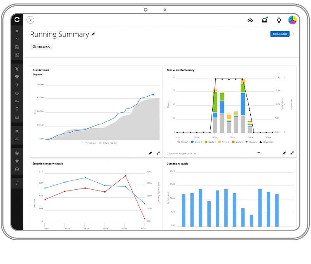This screenshot has width=311, height=264.
Task: Click the Edytuj pulpit button
Action: [x=280, y=34]
